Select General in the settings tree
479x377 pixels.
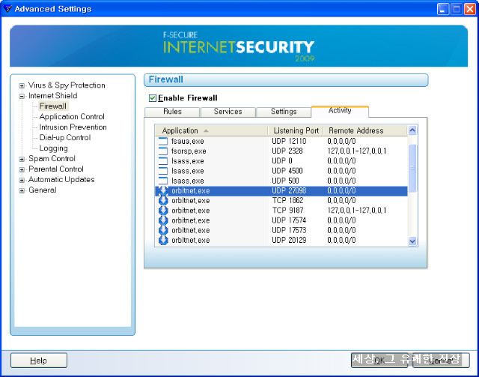43,190
